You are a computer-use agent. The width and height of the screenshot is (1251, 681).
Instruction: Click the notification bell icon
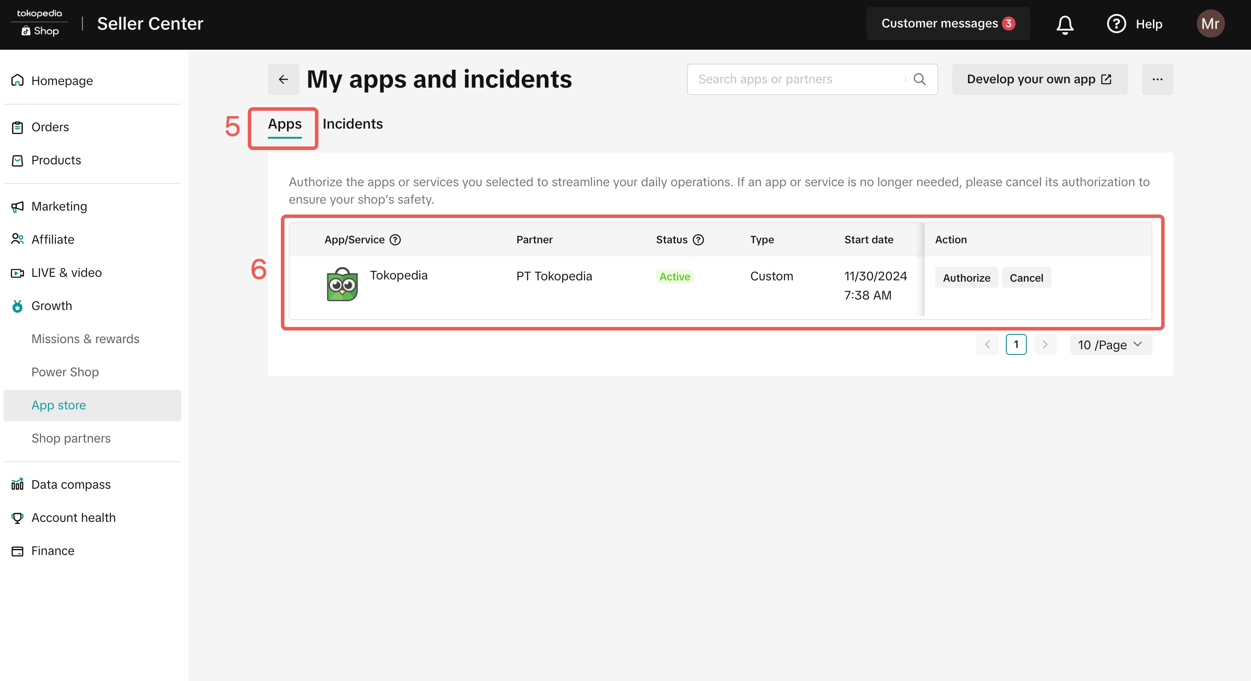pos(1064,24)
